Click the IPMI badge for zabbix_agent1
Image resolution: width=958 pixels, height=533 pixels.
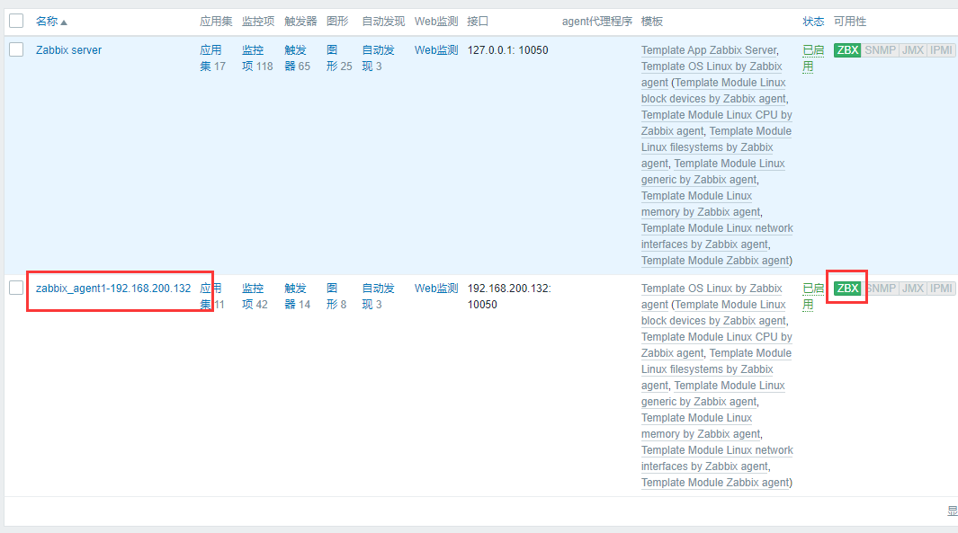[x=941, y=289]
